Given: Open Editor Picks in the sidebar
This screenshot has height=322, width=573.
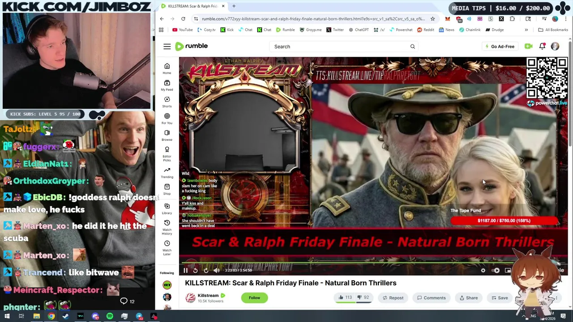Looking at the screenshot, I should [x=167, y=154].
